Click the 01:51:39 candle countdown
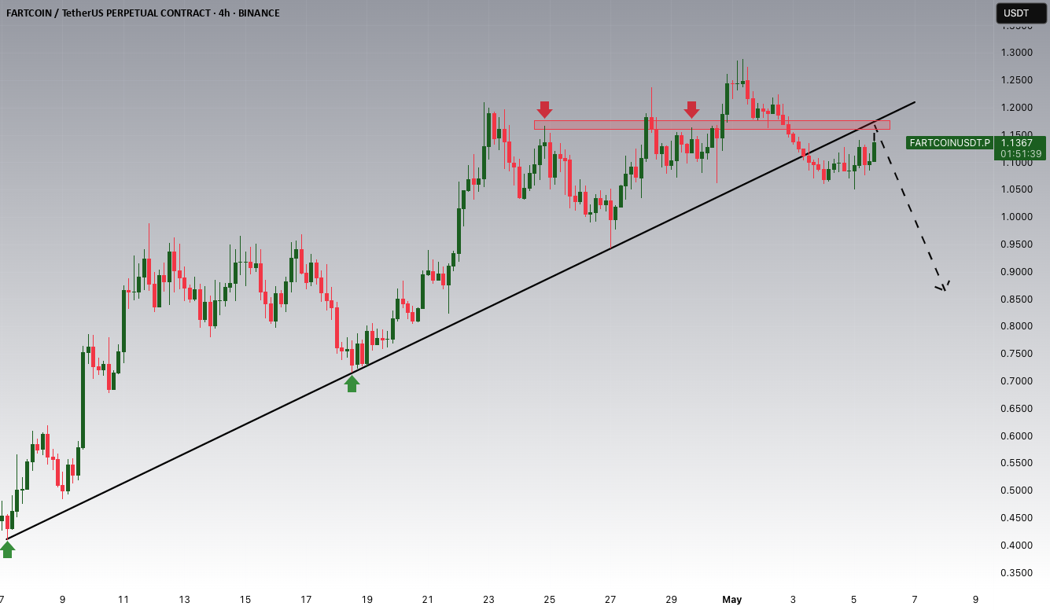 pos(1020,154)
